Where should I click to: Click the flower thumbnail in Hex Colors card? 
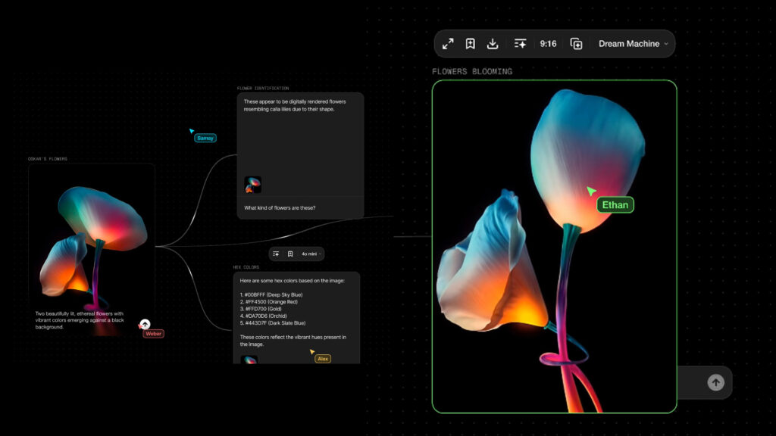coord(249,360)
